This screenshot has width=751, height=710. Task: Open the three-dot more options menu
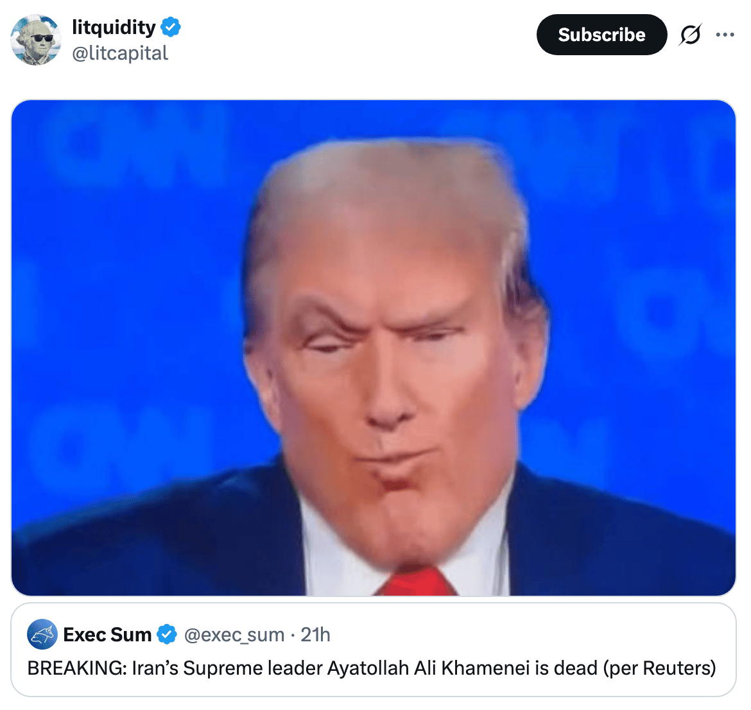click(x=725, y=35)
